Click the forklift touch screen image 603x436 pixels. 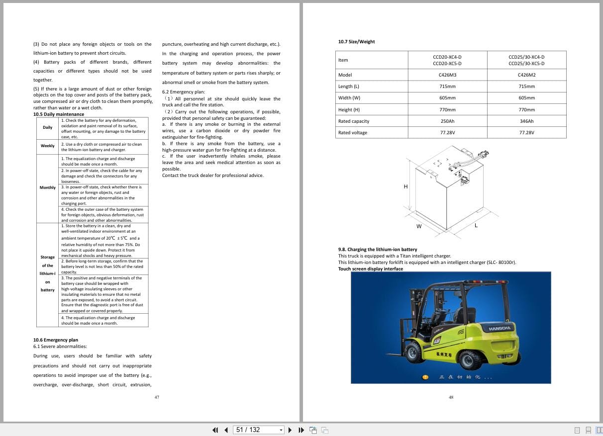pyautogui.click(x=451, y=328)
